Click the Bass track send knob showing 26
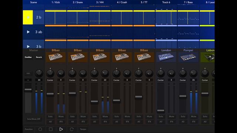Image resolution: width=237 pixels, height=133 pixels. pos(193,73)
